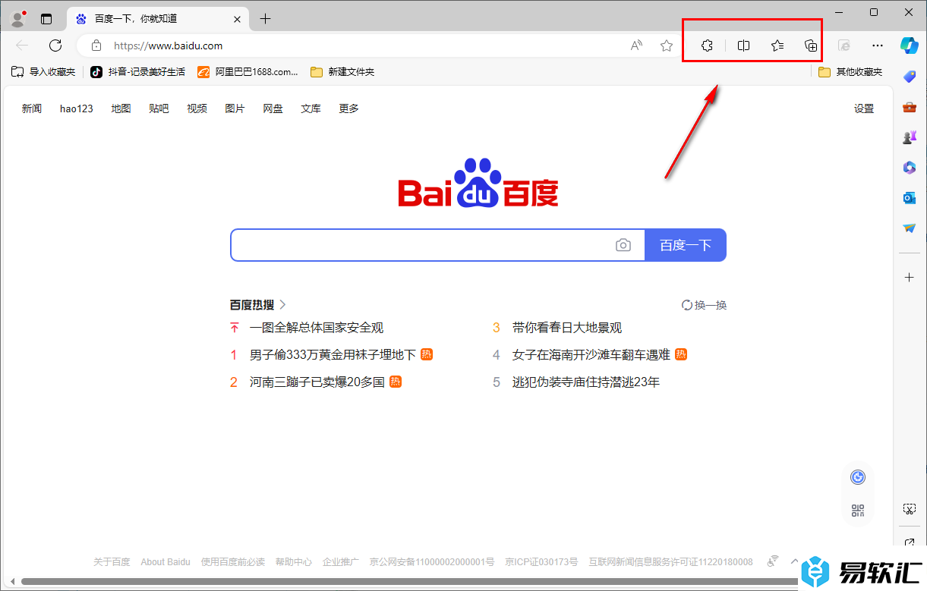Image resolution: width=927 pixels, height=591 pixels.
Task: Open the Microsoft 365 sidebar icon
Action: 909,168
